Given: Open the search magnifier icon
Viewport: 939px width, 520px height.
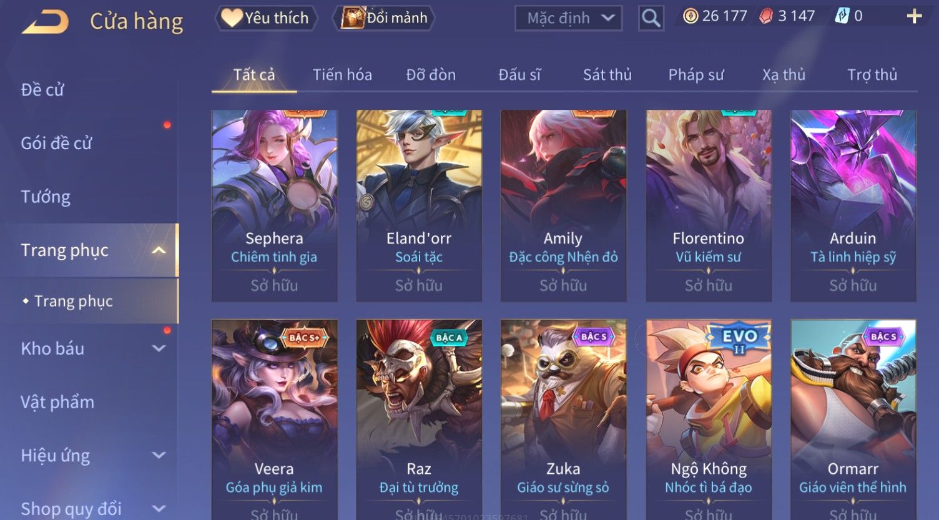Looking at the screenshot, I should [651, 18].
